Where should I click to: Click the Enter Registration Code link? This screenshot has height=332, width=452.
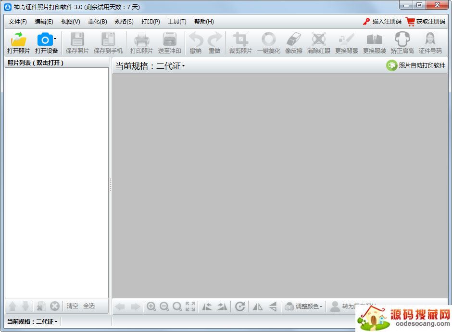382,22
